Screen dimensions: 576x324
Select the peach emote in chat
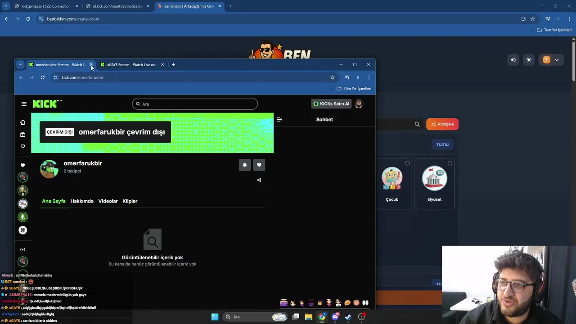click(x=356, y=303)
